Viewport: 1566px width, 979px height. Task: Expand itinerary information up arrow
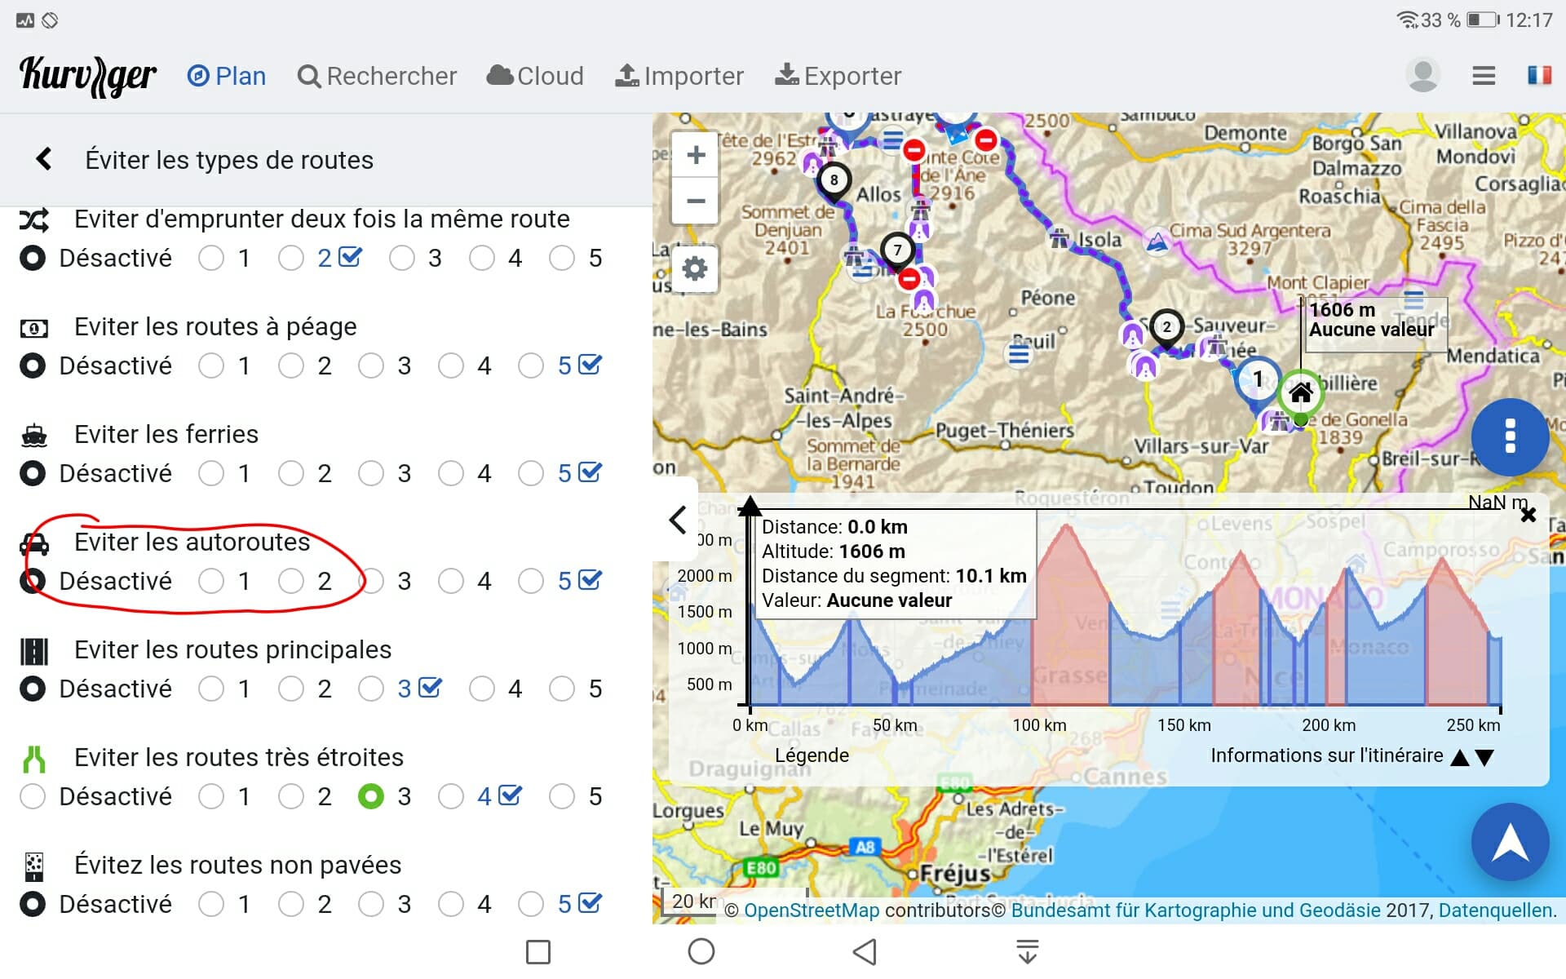(1460, 758)
